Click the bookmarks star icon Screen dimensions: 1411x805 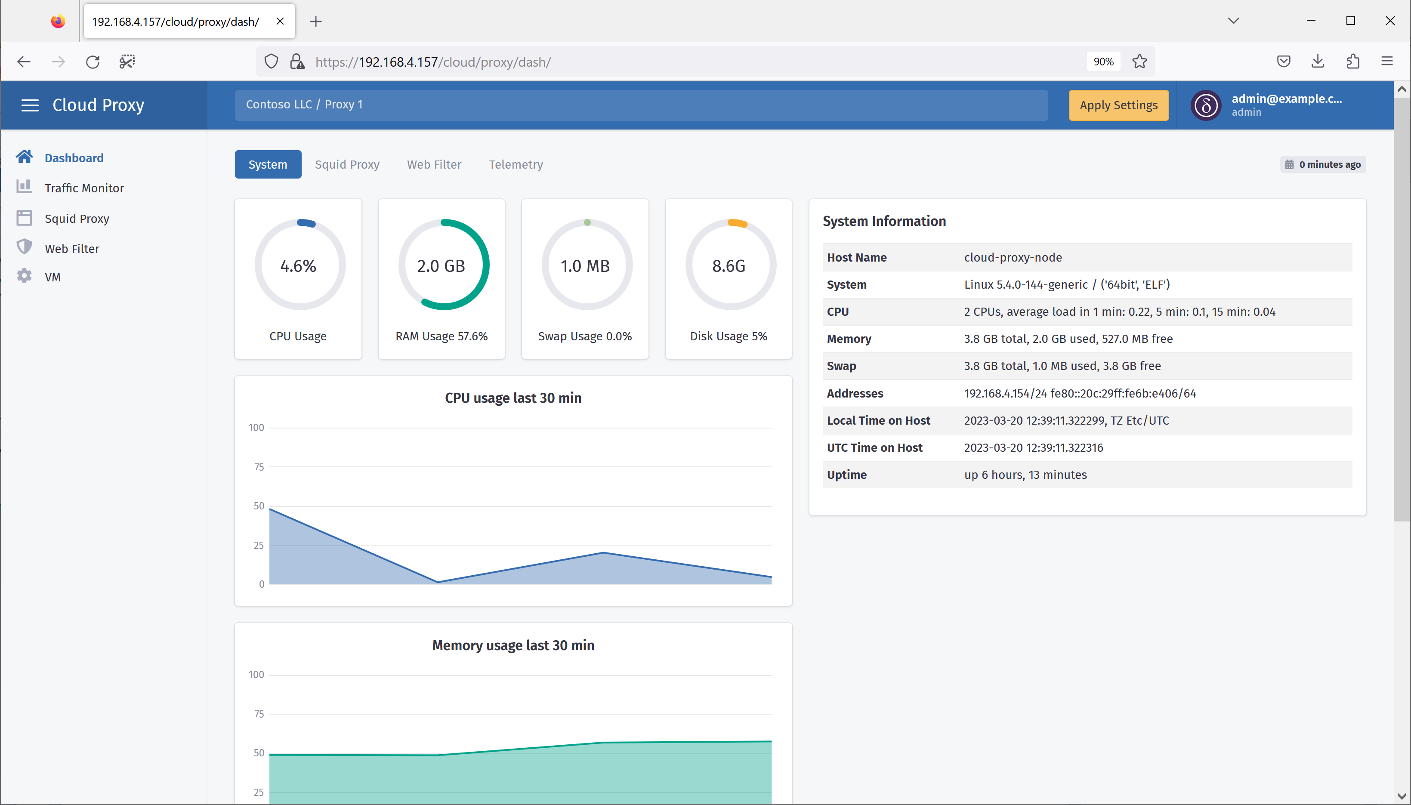coord(1142,61)
